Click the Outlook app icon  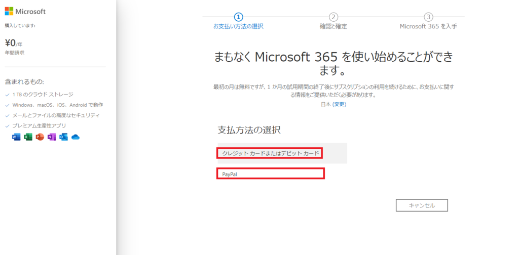[x=63, y=137]
